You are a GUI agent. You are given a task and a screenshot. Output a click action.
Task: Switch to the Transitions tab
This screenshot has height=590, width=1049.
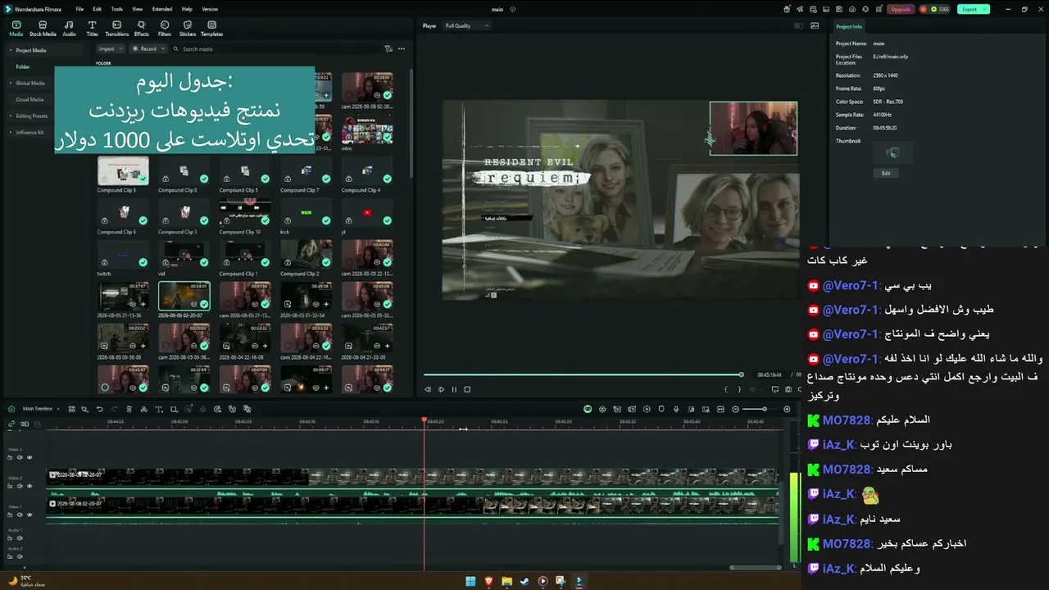[117, 29]
